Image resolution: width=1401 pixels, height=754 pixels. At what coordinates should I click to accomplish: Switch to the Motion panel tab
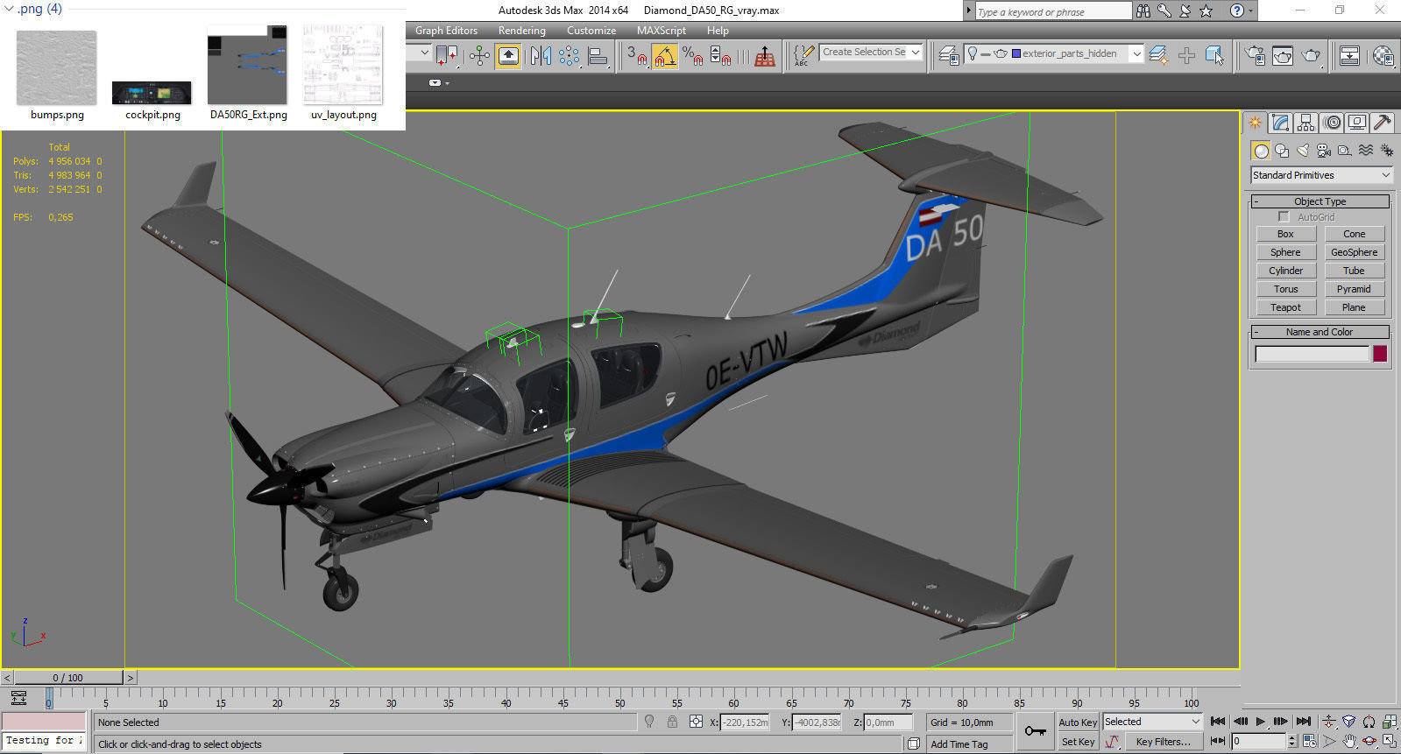click(x=1332, y=123)
